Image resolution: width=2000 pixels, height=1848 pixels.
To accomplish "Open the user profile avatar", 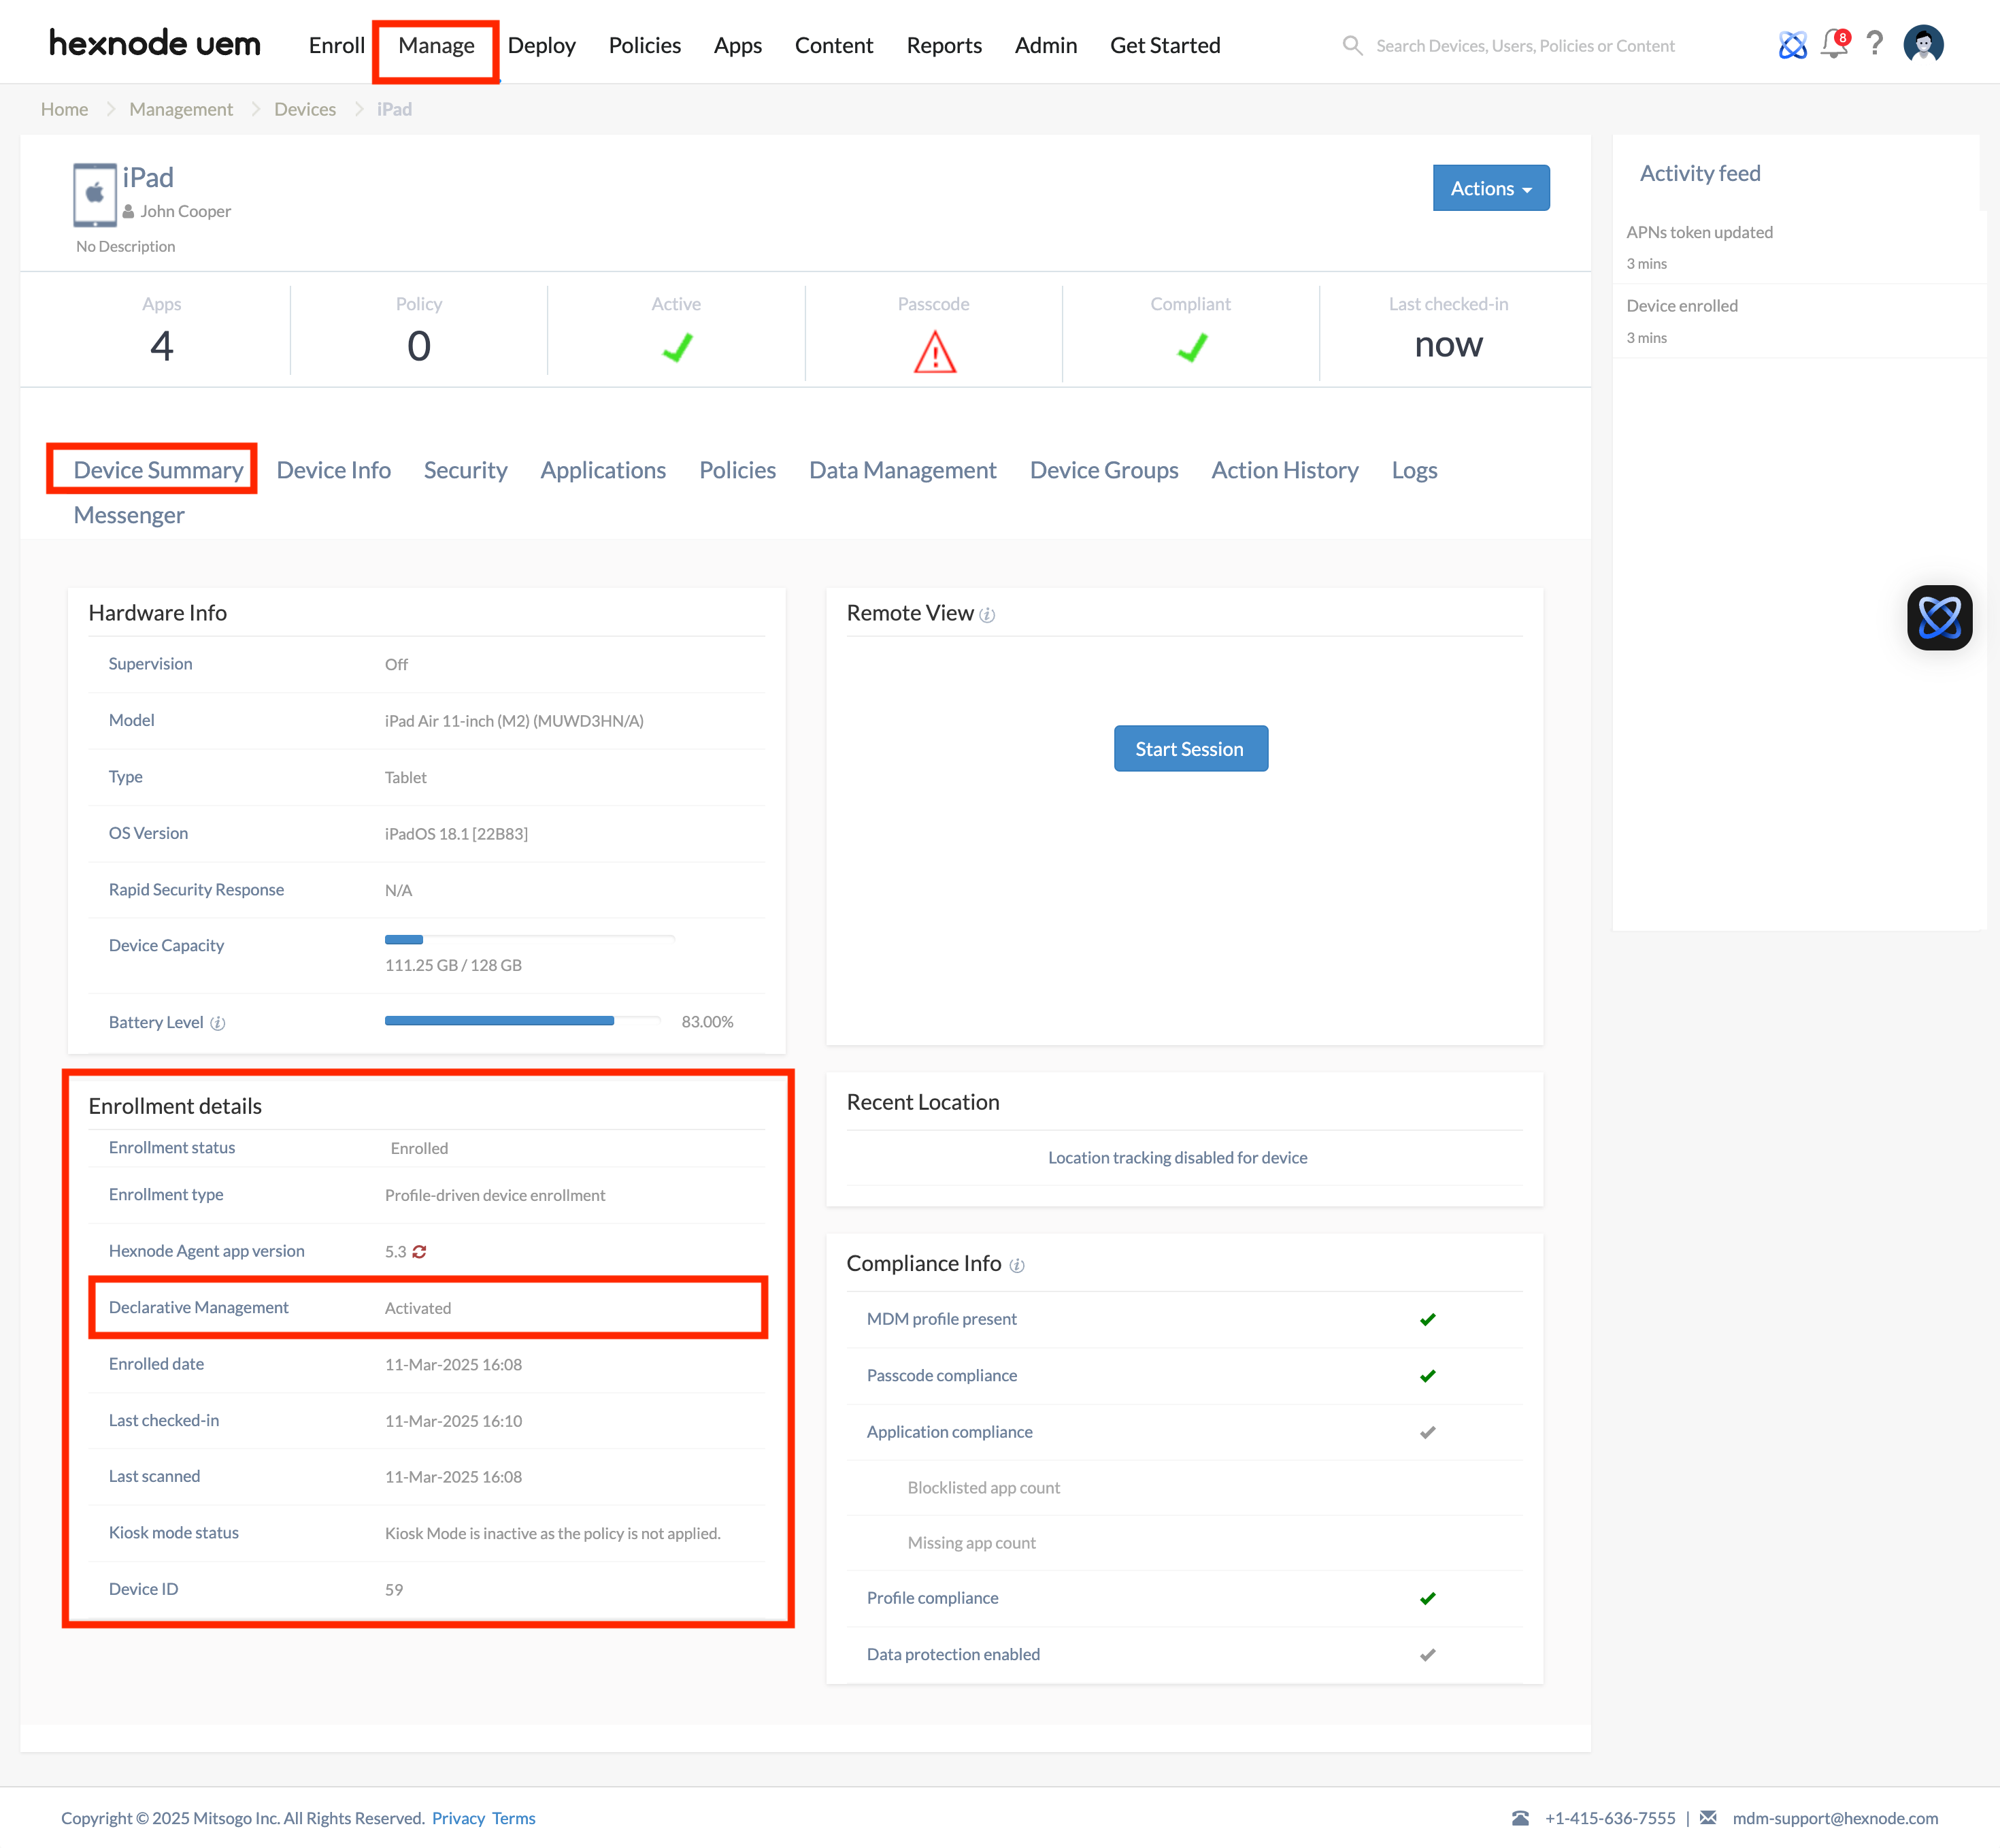I will coord(1923,44).
